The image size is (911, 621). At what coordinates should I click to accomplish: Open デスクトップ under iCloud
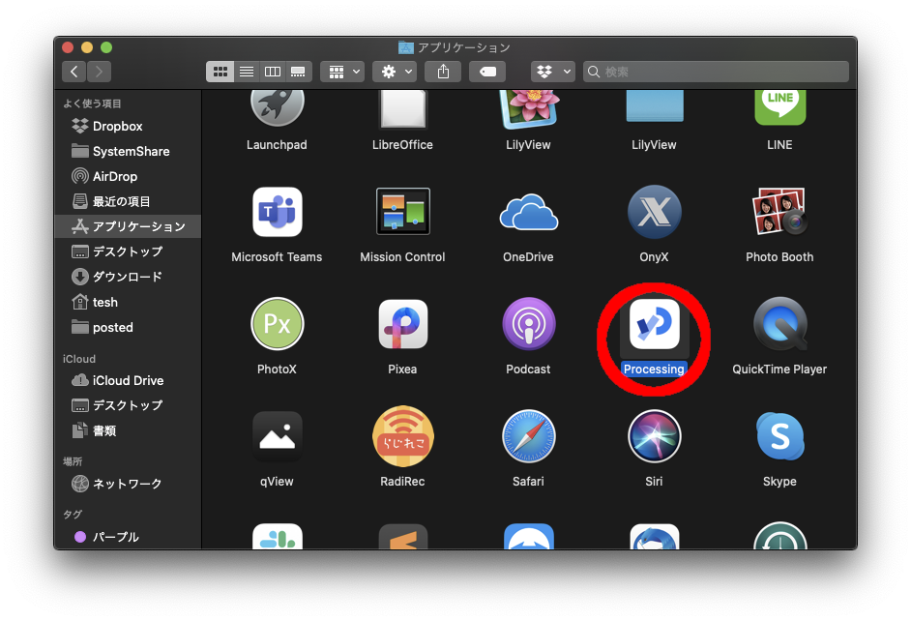pyautogui.click(x=128, y=405)
